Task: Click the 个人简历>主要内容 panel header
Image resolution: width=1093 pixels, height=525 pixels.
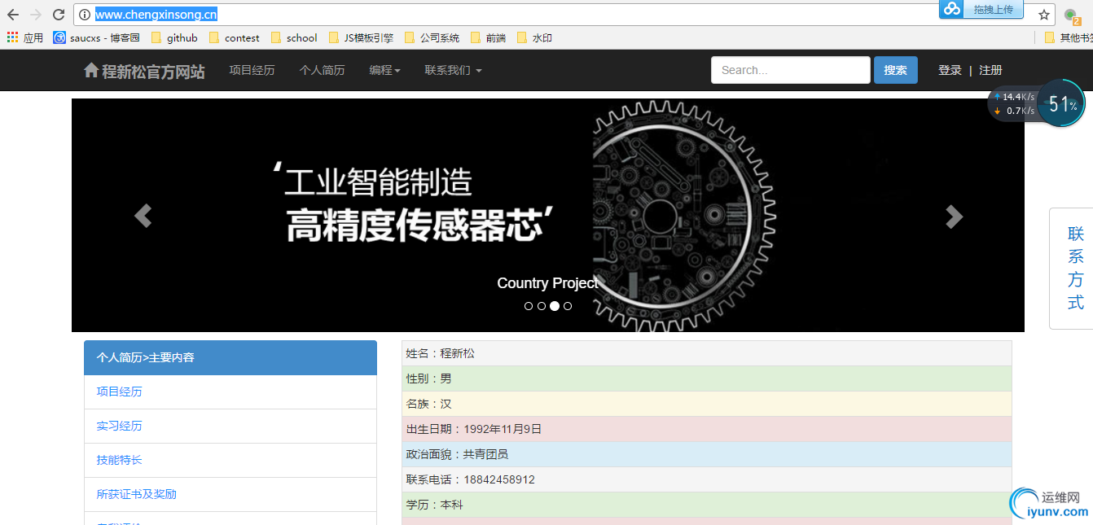Action: 230,358
